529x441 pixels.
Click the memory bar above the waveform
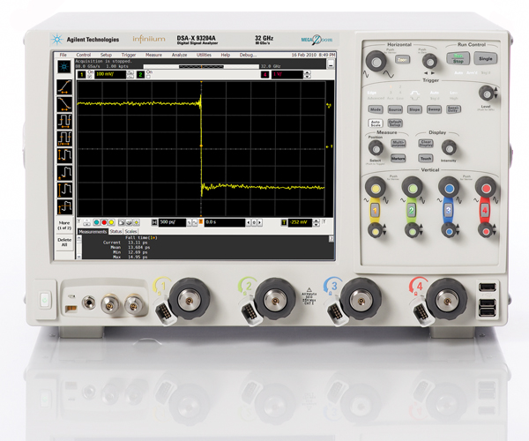pos(201,66)
